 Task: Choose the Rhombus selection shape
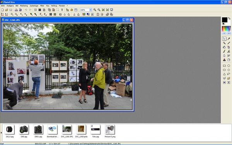pyautogui.click(x=229, y=70)
